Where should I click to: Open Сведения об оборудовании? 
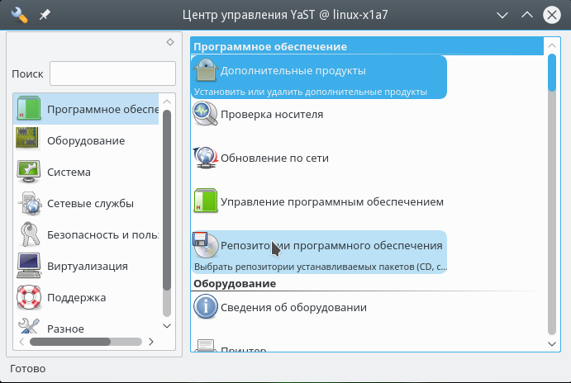[x=293, y=308]
